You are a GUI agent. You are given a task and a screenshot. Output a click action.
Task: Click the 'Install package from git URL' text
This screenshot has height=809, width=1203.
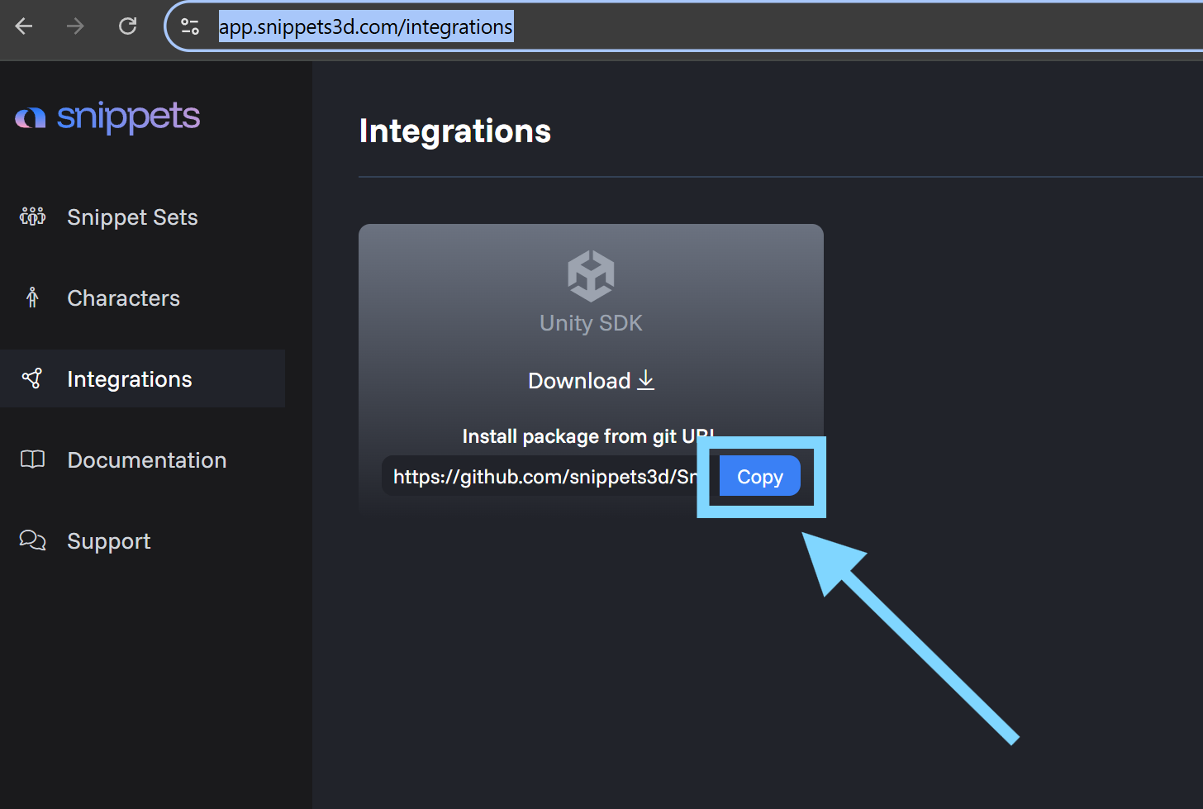[588, 436]
